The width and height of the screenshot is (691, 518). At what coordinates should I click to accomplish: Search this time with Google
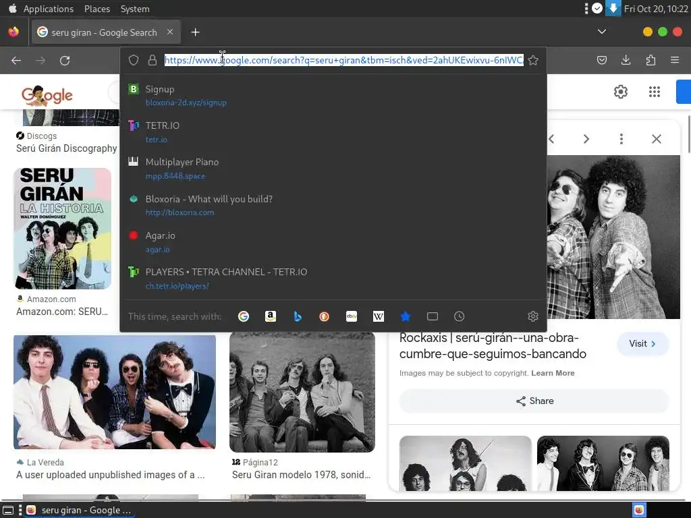[x=243, y=316]
